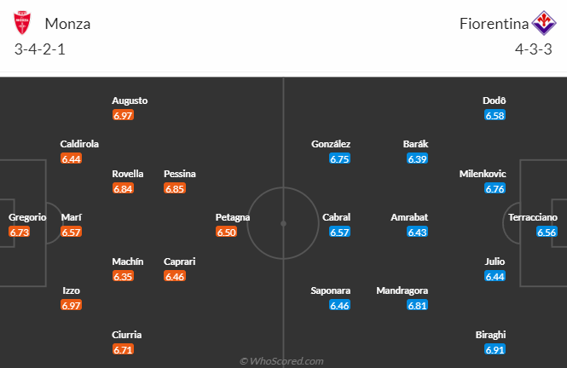Click Milenkovic's 6.76 rating badge
The height and width of the screenshot is (368, 567).
coord(495,188)
